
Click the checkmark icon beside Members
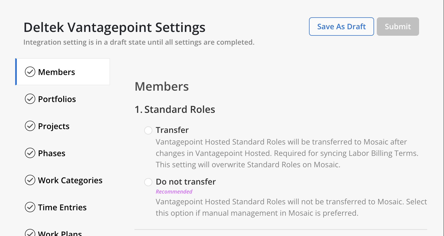click(30, 72)
